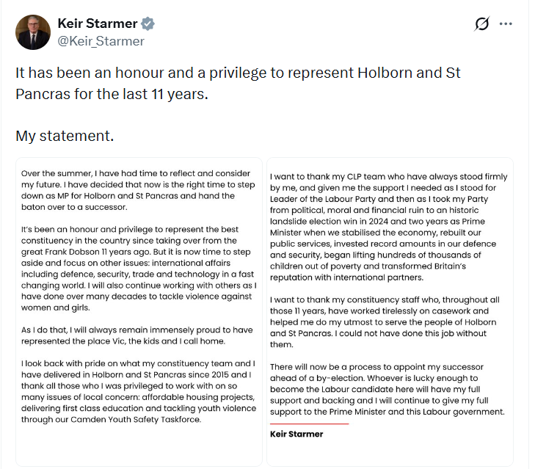Open the @Keir_Starmer handle link
Screen dimensions: 535x469
point(101,41)
